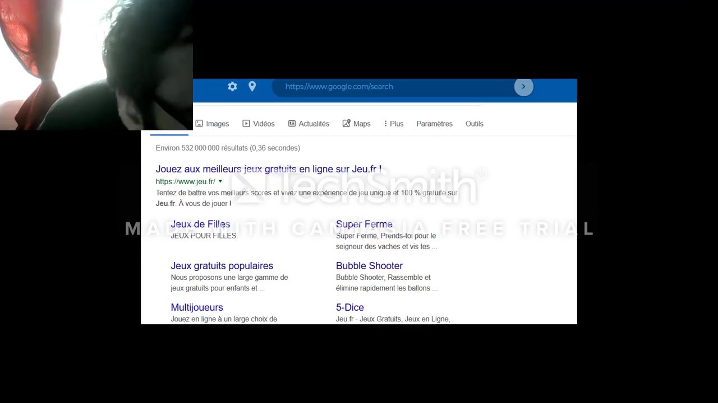Click the green https://www.jeu.fr/ URL
Image resolution: width=718 pixels, height=403 pixels.
(186, 181)
